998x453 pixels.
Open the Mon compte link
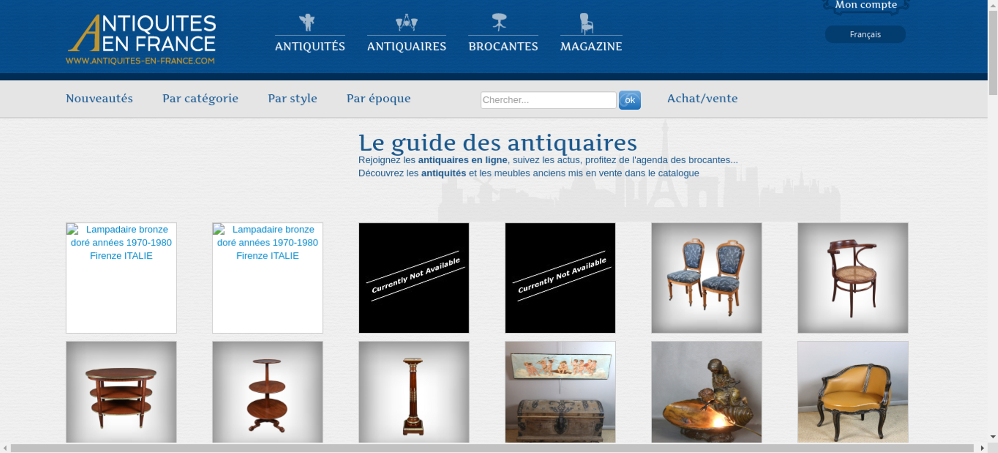pyautogui.click(x=866, y=5)
